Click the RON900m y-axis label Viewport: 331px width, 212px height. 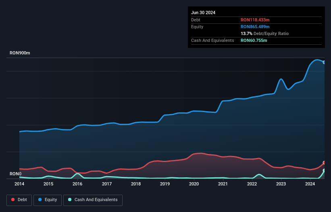[20, 53]
